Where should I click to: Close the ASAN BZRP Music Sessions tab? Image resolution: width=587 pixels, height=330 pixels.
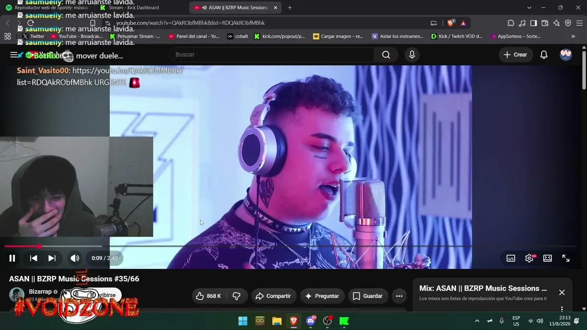tap(276, 8)
